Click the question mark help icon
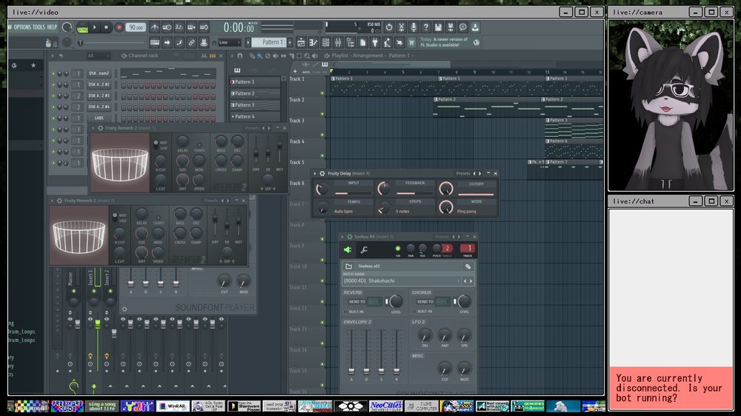741x416 pixels. pos(426,27)
